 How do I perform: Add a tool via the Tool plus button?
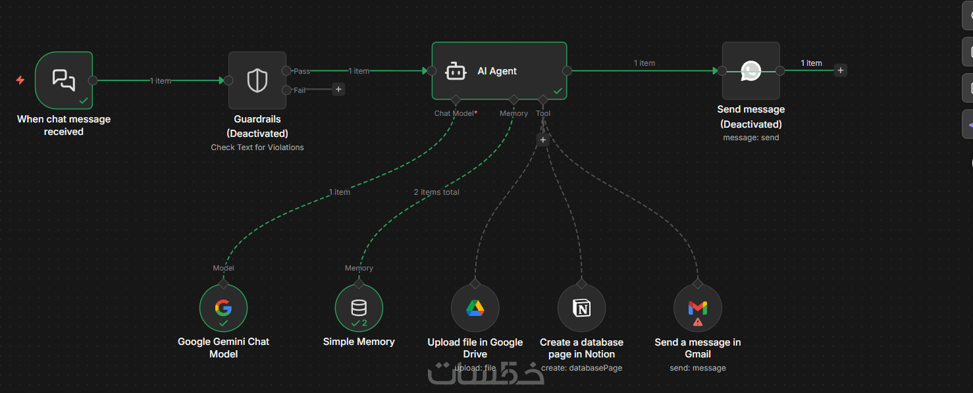pos(543,140)
